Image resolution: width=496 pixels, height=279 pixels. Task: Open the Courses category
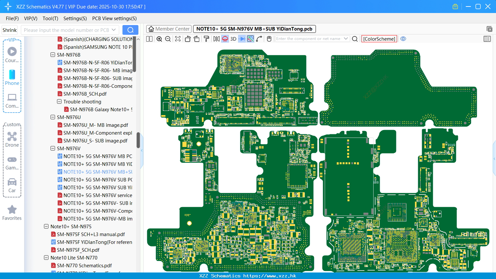pos(12,55)
